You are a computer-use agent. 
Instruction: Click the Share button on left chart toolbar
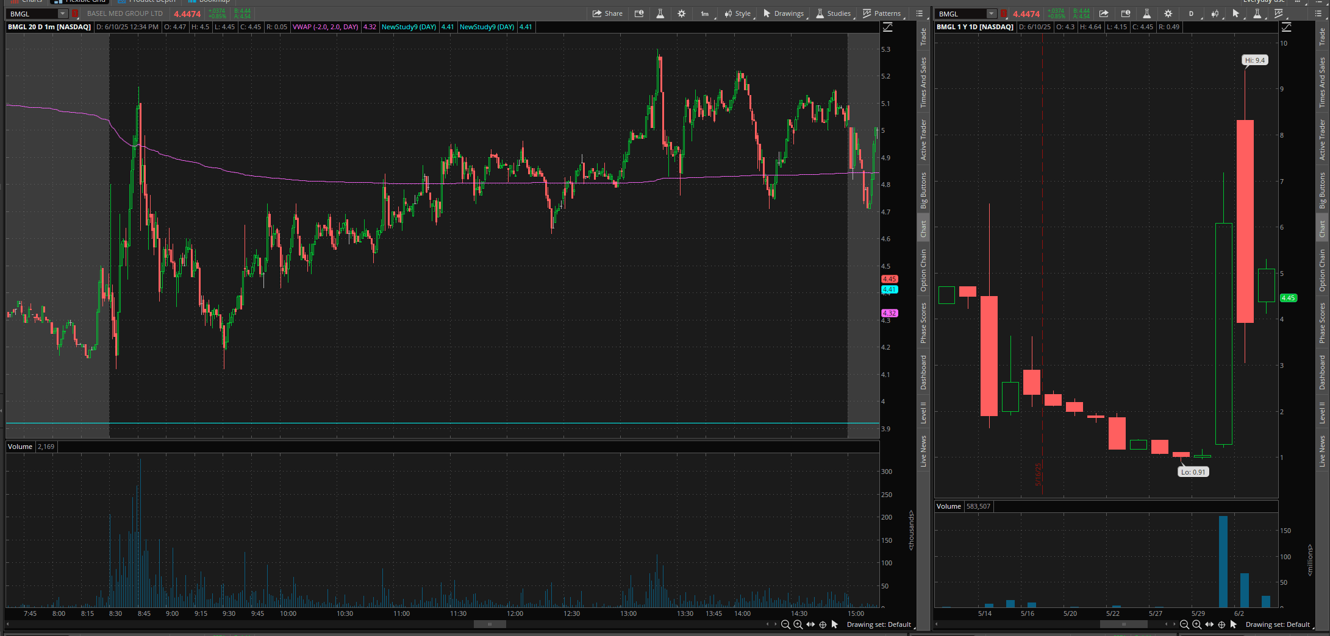(x=607, y=13)
